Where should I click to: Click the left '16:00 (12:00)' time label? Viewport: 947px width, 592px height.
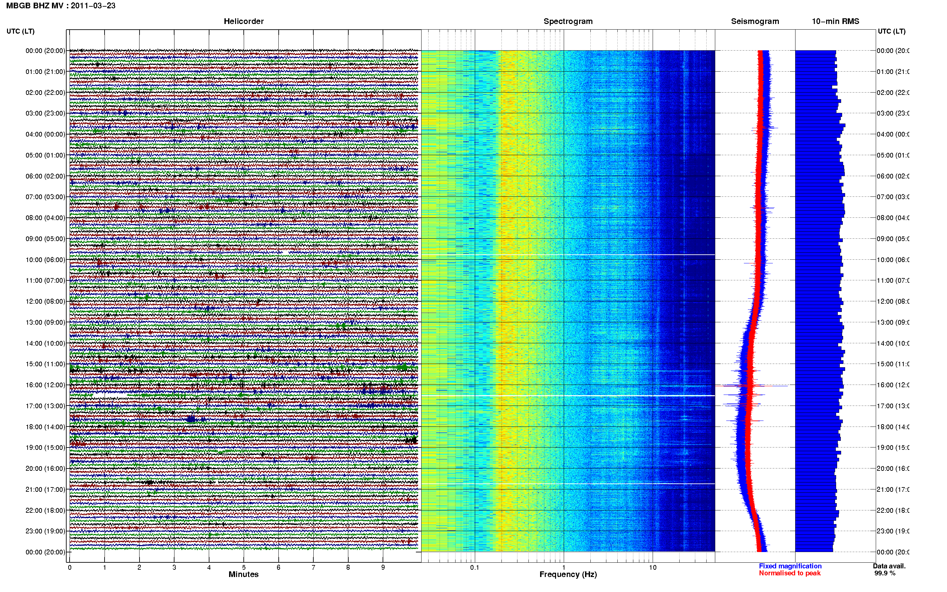click(x=45, y=385)
